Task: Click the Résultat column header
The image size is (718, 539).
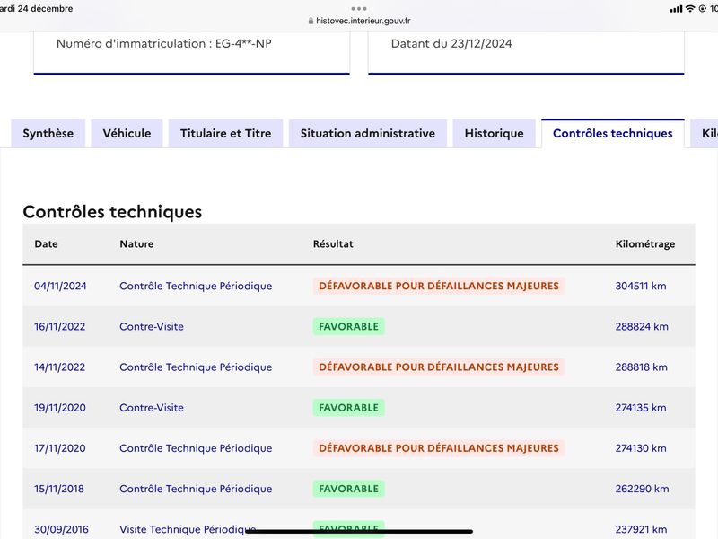Action: click(x=333, y=243)
